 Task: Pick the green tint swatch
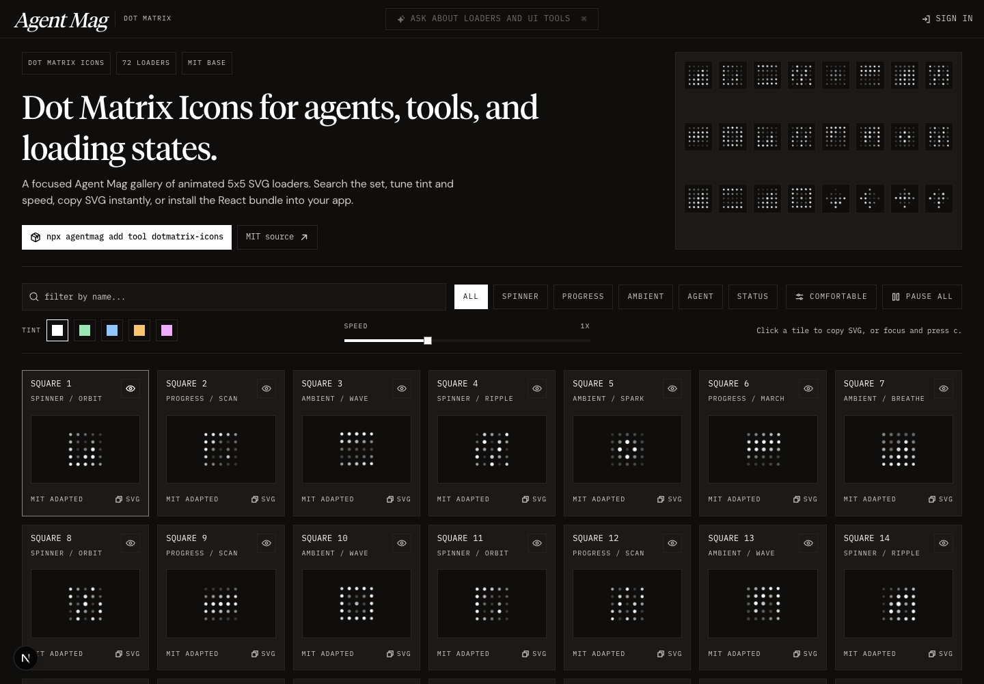click(x=85, y=330)
